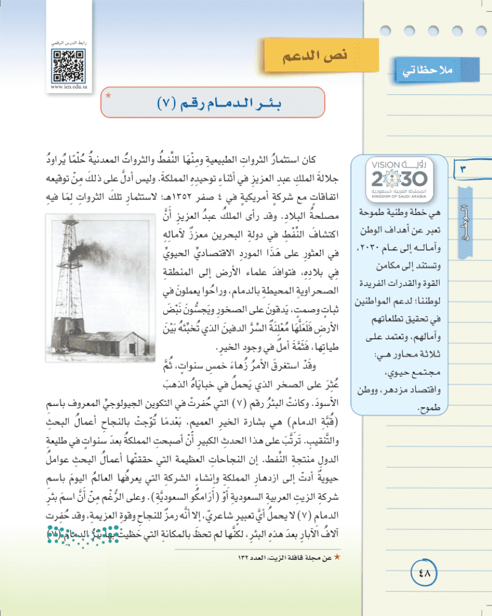The width and height of the screenshot is (492, 616).
Task: Click the number '٣' tab at the right edge
Action: pos(472,169)
